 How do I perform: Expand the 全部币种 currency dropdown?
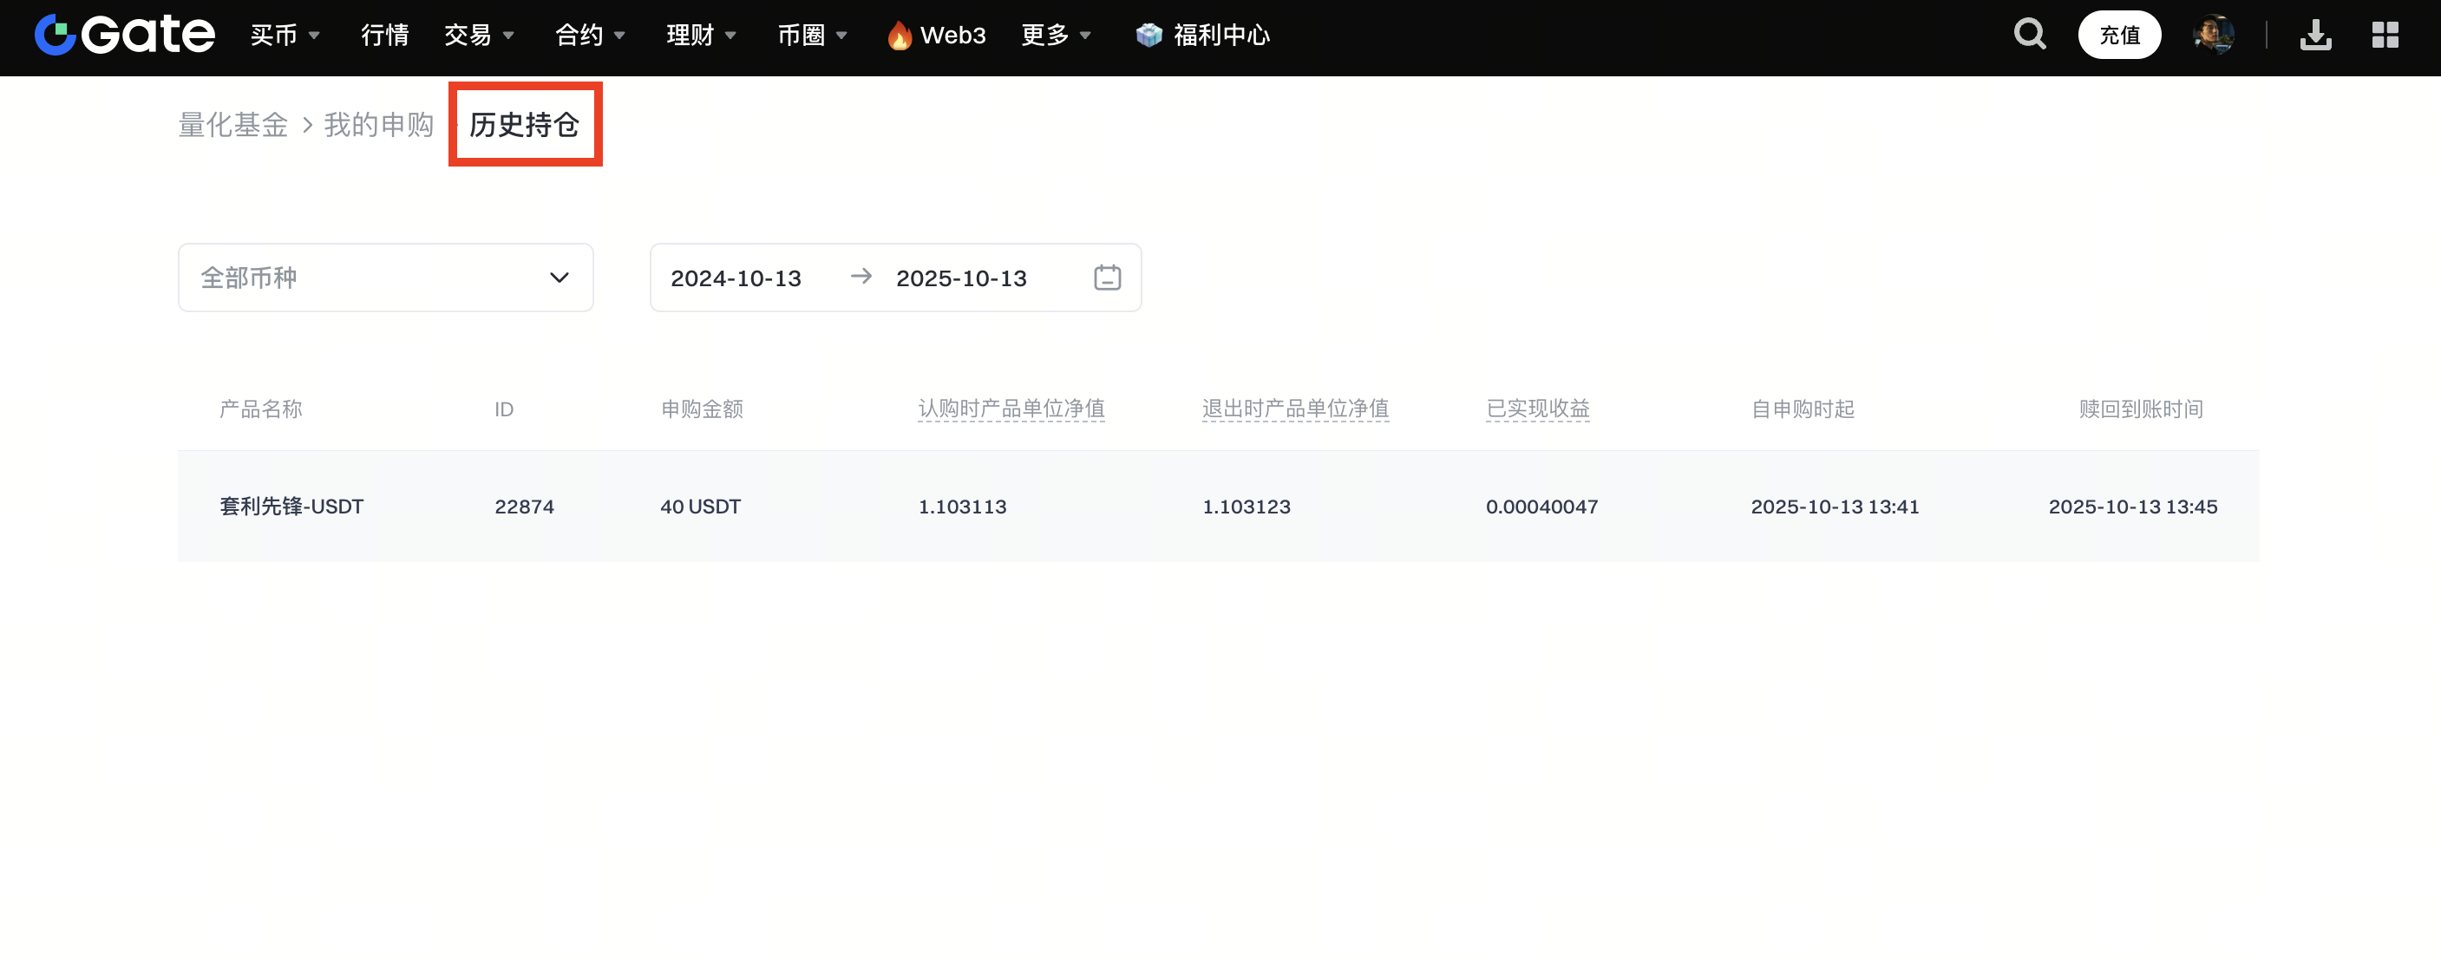[x=385, y=278]
